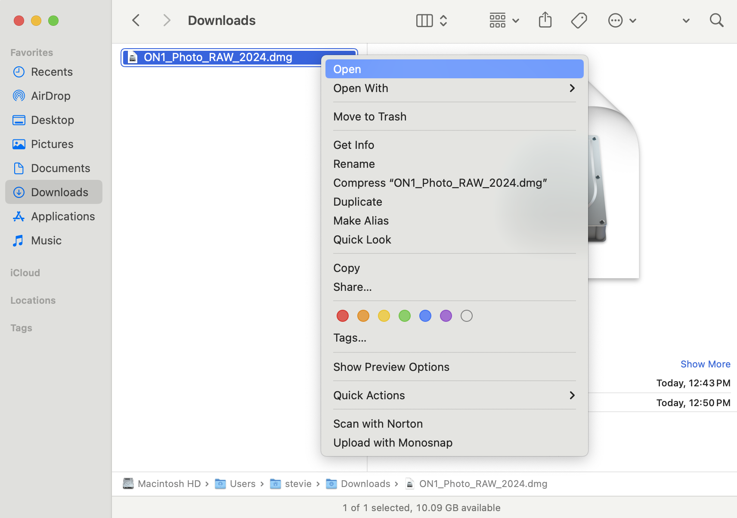Select AirDrop in the sidebar

[54, 96]
